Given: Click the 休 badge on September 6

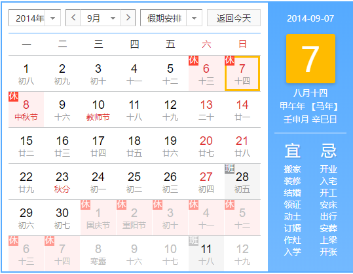Looking at the screenshot, I should 193,60.
